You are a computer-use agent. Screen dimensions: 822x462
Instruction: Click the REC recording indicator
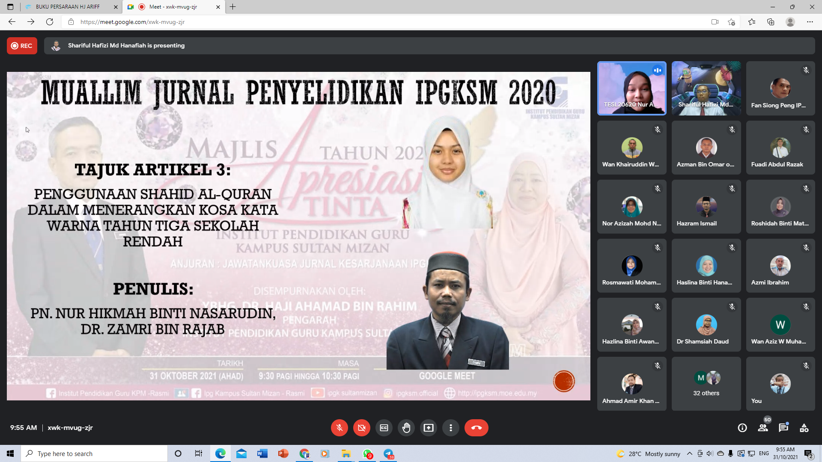22,46
